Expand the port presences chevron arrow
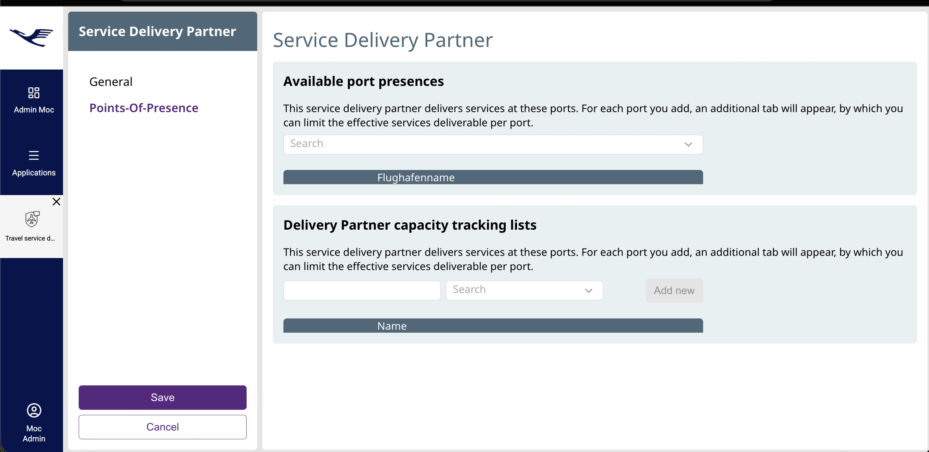Image resolution: width=929 pixels, height=452 pixels. pos(688,144)
